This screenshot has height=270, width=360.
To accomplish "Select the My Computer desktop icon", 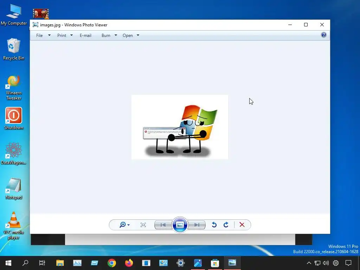I will click(14, 15).
